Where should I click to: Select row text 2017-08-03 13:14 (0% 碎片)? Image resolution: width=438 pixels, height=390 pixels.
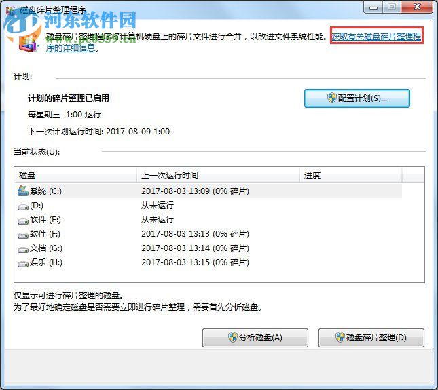point(195,248)
